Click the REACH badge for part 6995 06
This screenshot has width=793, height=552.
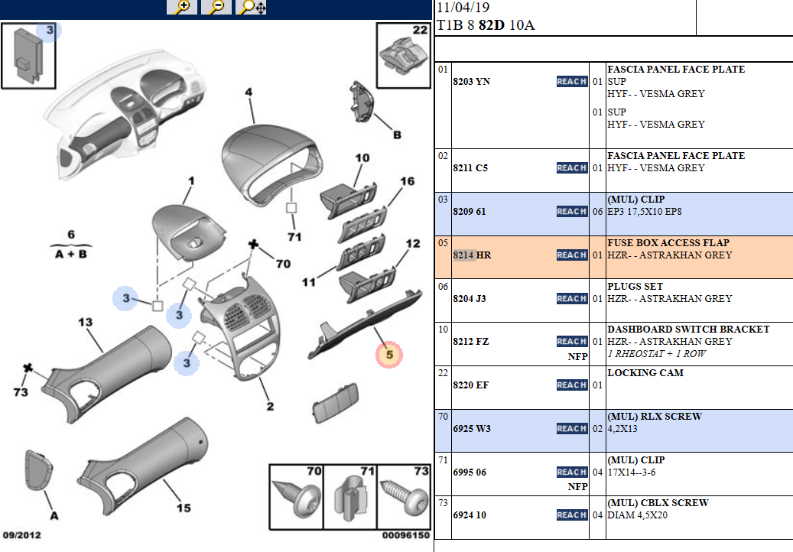click(x=572, y=472)
